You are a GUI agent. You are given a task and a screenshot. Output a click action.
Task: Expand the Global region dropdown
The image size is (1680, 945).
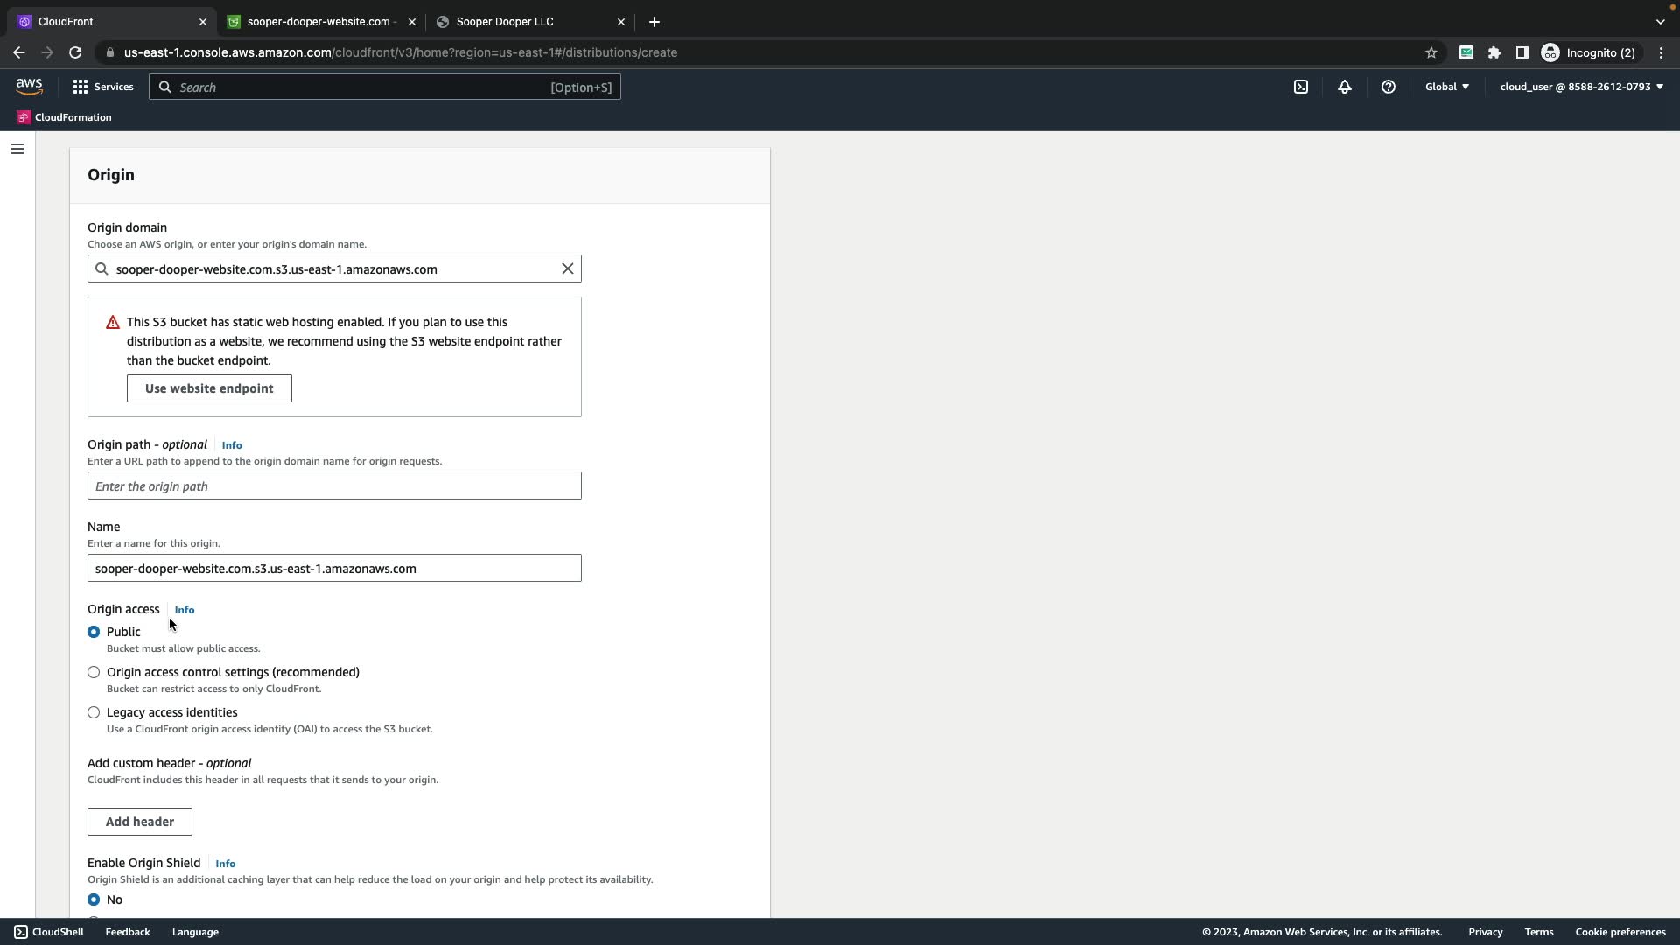(1447, 87)
